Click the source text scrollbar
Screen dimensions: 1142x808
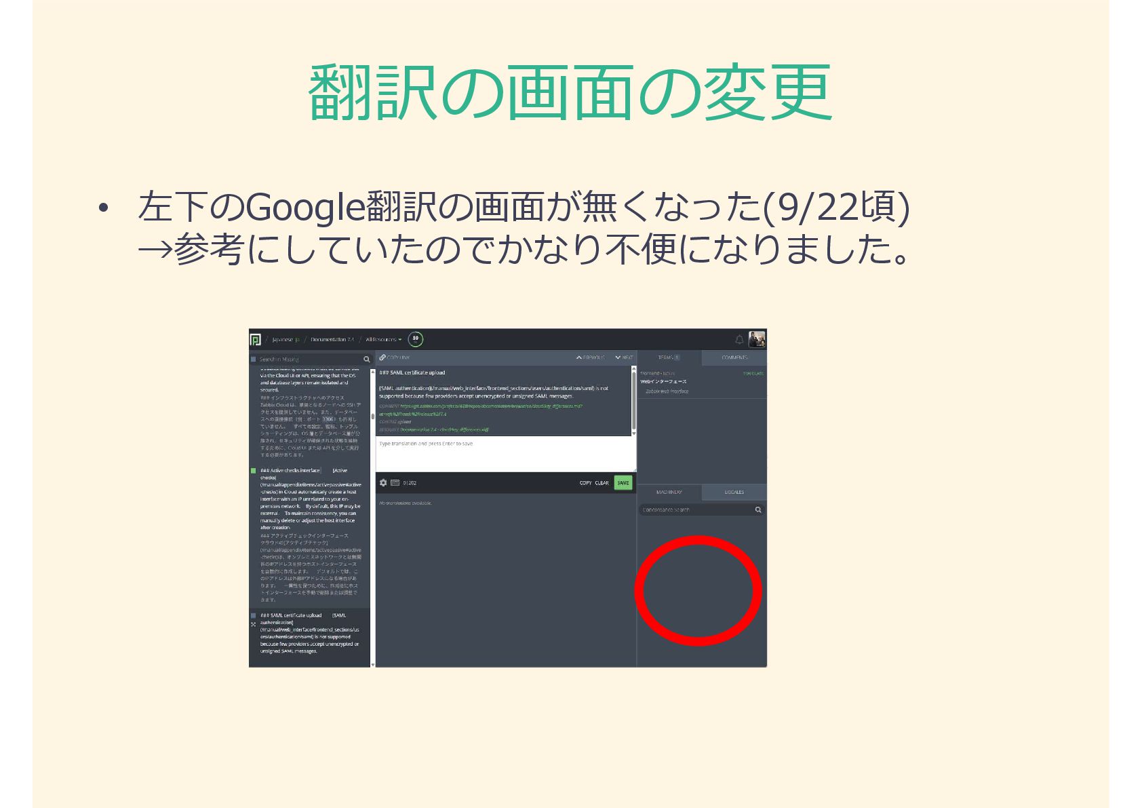[x=634, y=401]
